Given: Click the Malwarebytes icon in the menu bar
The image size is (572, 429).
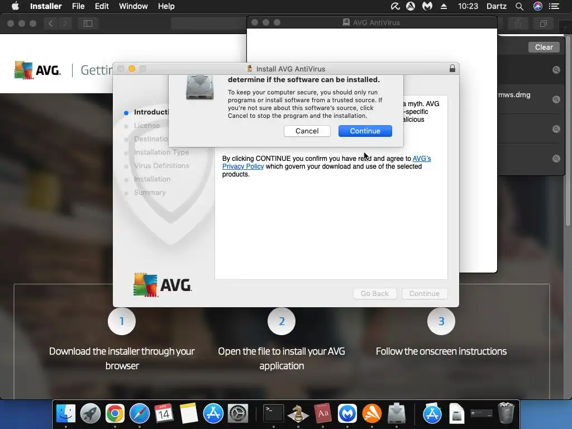Looking at the screenshot, I should coord(427,6).
